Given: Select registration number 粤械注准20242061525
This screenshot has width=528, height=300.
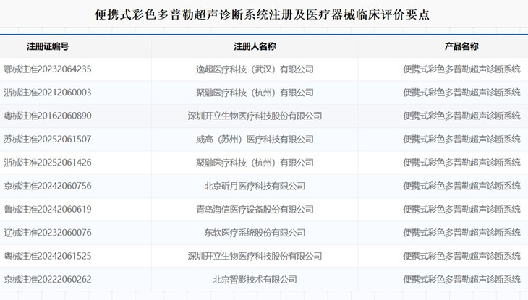Looking at the screenshot, I should [x=48, y=256].
